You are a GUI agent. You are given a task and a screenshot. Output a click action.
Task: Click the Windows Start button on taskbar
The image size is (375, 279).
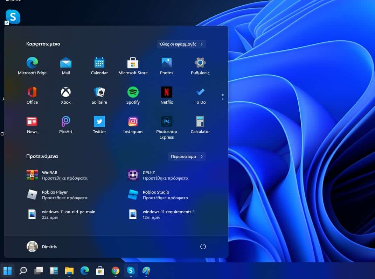(7, 271)
